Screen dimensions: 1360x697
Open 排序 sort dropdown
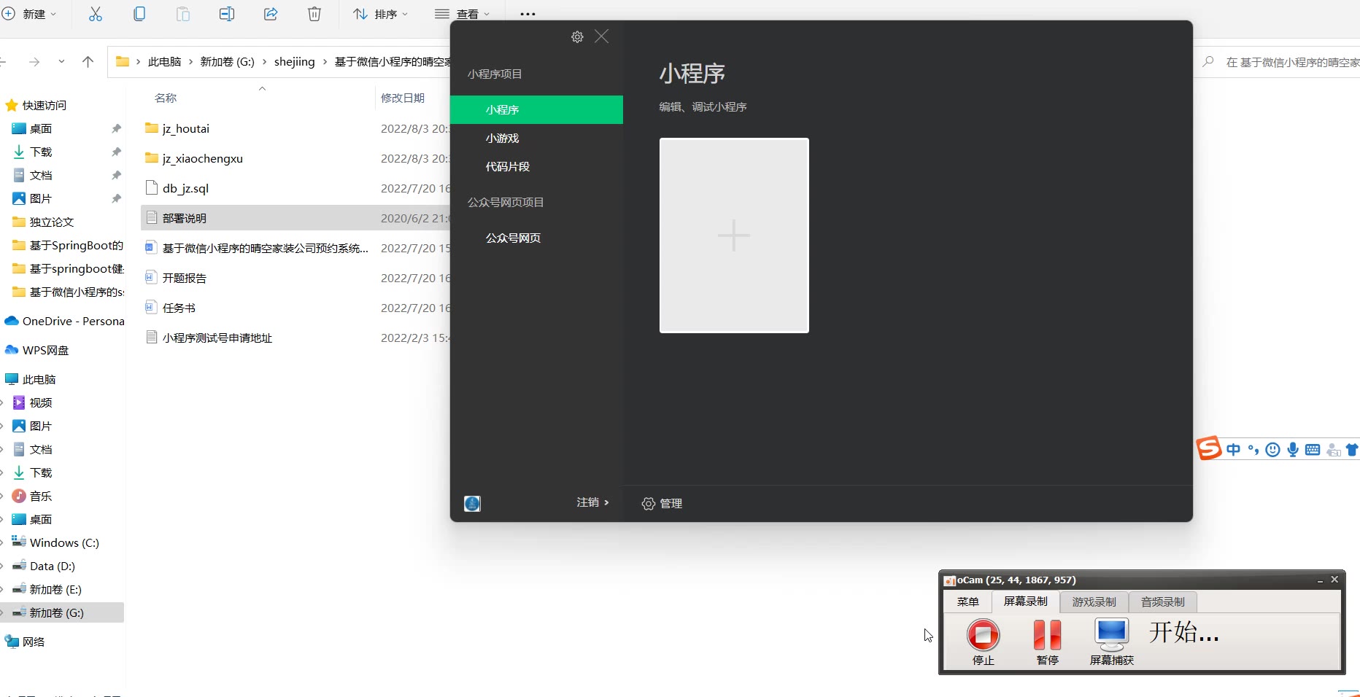coord(380,14)
